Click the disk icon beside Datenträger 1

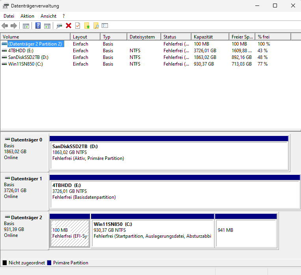pyautogui.click(x=7, y=178)
